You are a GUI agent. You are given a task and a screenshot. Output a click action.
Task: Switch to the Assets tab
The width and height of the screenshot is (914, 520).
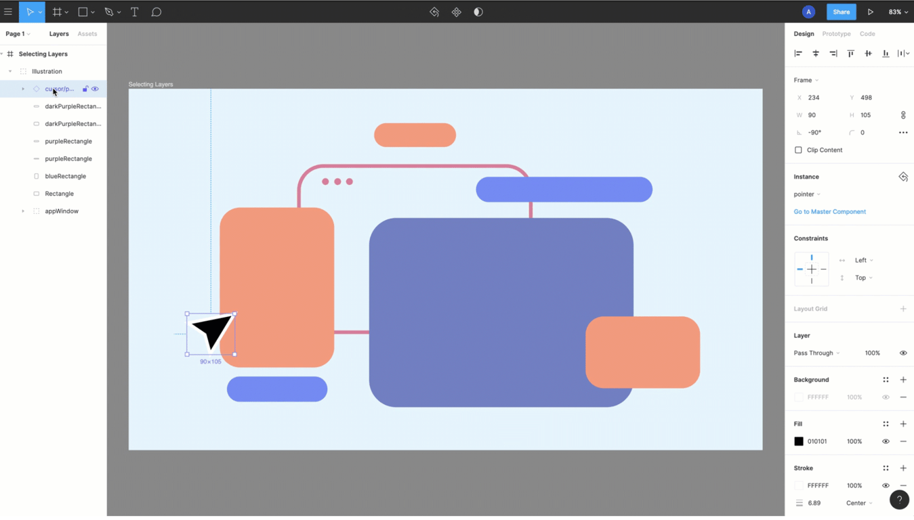click(x=87, y=34)
